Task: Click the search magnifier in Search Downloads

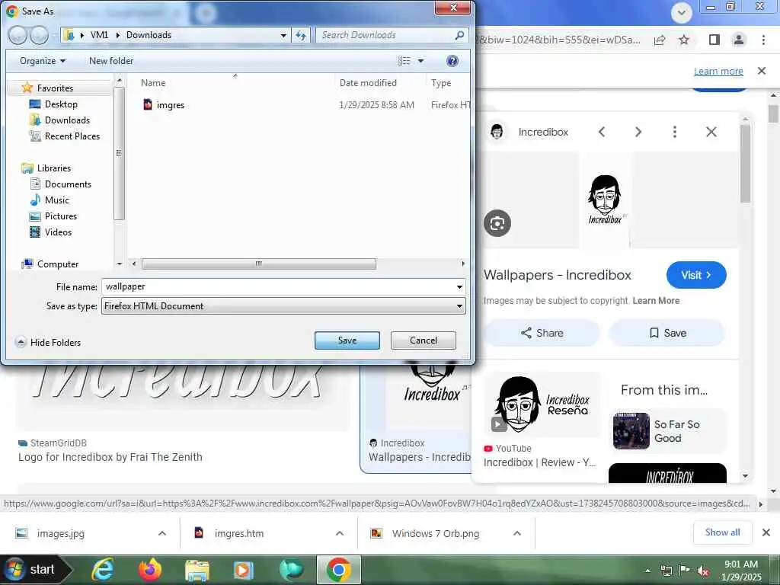Action: (x=459, y=35)
